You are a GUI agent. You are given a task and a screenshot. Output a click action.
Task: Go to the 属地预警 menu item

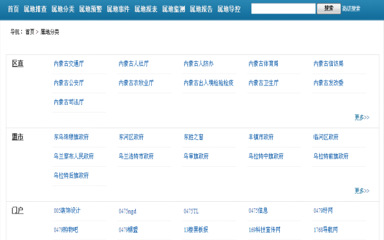[91, 9]
